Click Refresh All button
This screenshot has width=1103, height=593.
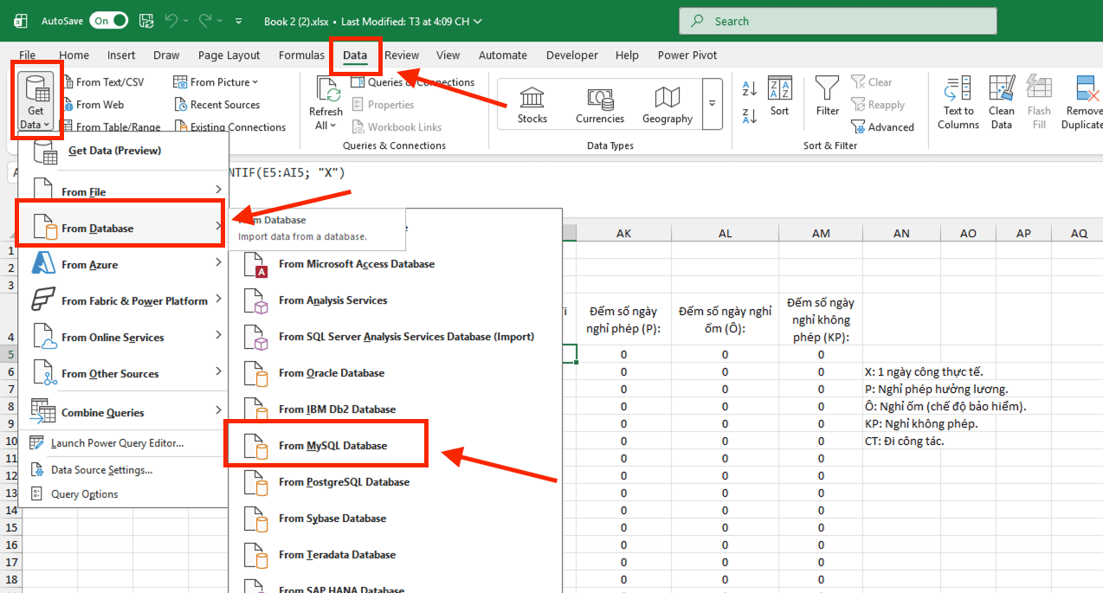tap(326, 104)
